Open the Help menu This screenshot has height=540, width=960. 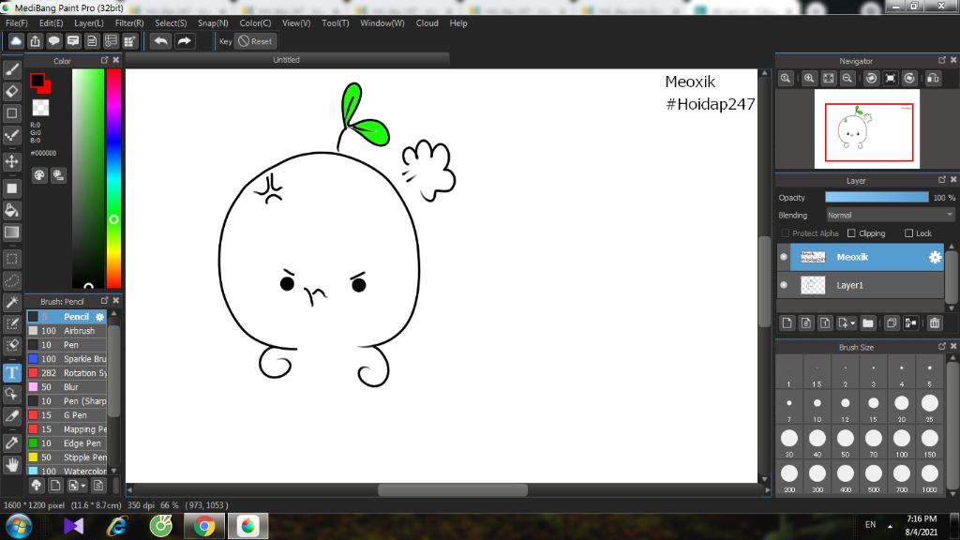tap(458, 23)
